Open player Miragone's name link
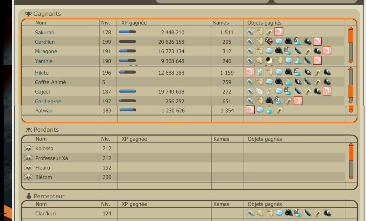This screenshot has width=366, height=221. click(x=46, y=51)
